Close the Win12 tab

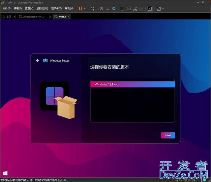[x=69, y=17]
